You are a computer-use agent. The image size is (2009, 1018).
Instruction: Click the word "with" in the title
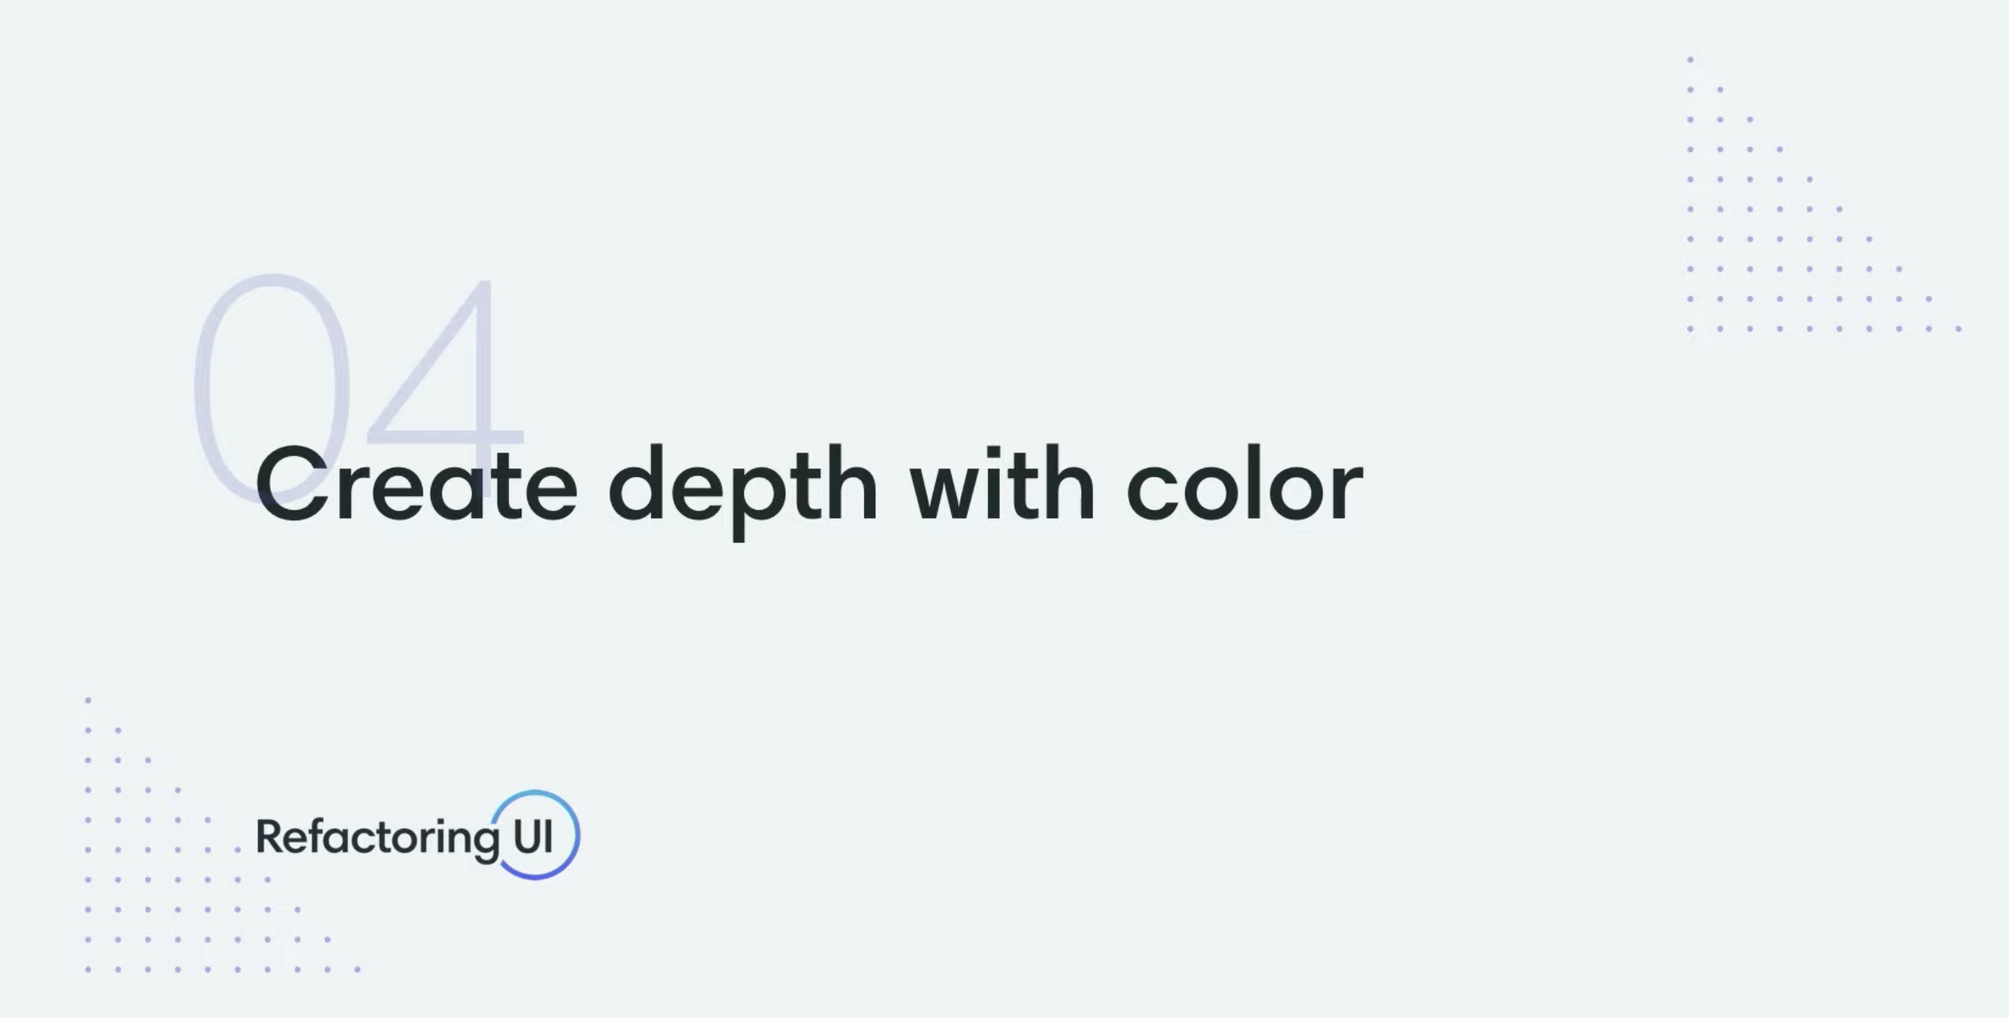[1003, 485]
